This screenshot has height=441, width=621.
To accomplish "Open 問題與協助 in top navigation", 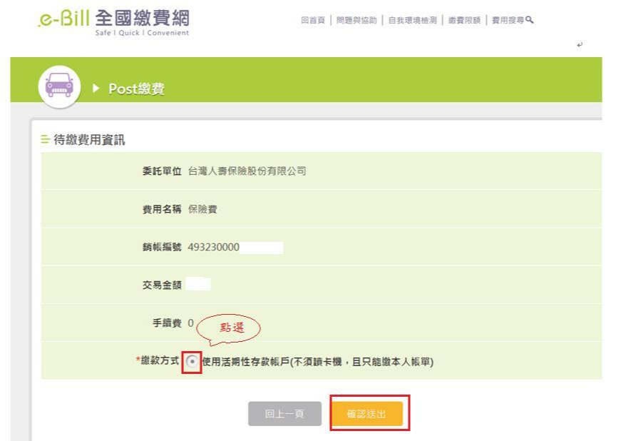I will (356, 20).
